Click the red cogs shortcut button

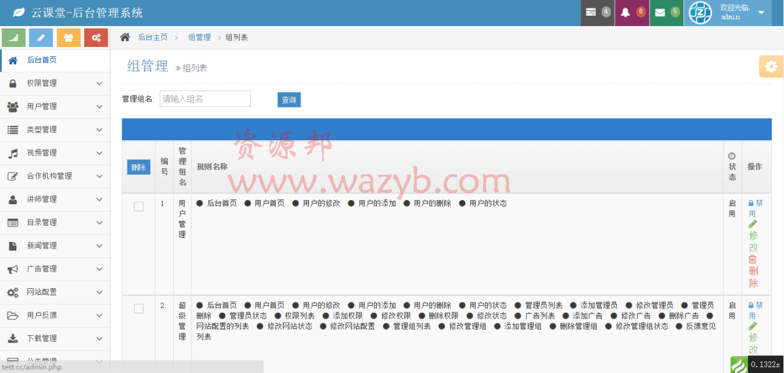click(x=96, y=38)
